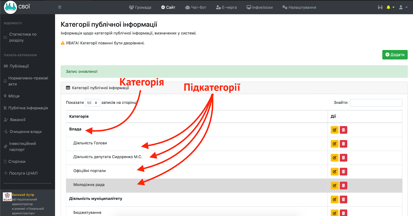The image size is (413, 216).
Task: Sort by the Категорія column header
Action: (x=79, y=116)
